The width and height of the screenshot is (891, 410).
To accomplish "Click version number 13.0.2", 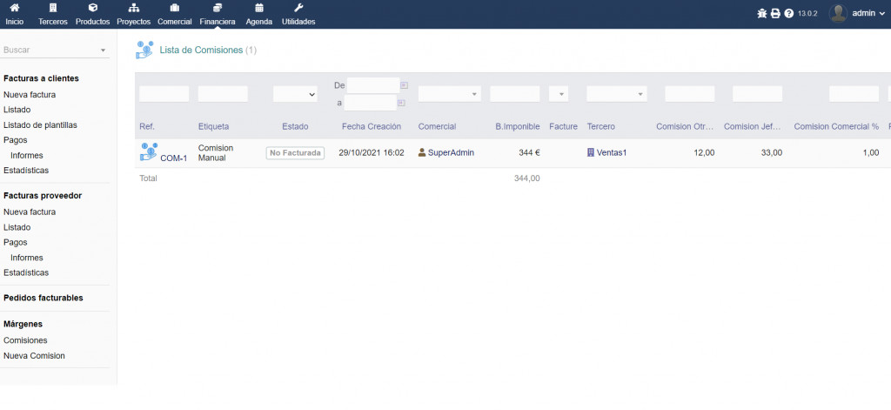I will pyautogui.click(x=807, y=14).
